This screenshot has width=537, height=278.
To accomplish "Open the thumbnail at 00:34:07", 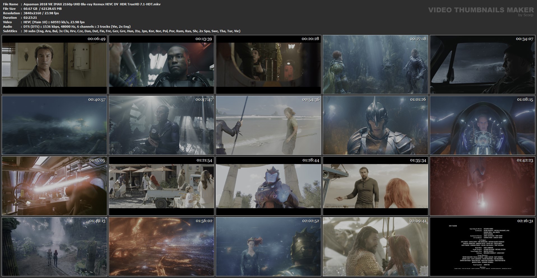I will pyautogui.click(x=482, y=65).
